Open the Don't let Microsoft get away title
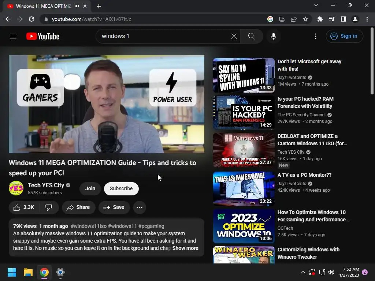The height and width of the screenshot is (281, 375). point(309,65)
